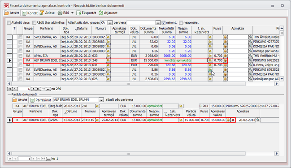Open the document group KA dropdown
The height and width of the screenshot is (168, 291).
110,23
